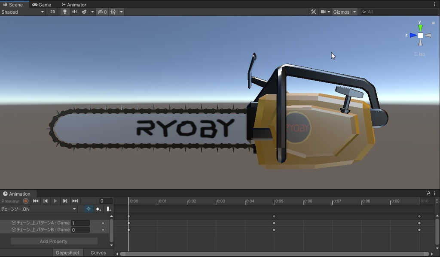
Task: Switch the scene view to 2D mode
Action: point(52,12)
